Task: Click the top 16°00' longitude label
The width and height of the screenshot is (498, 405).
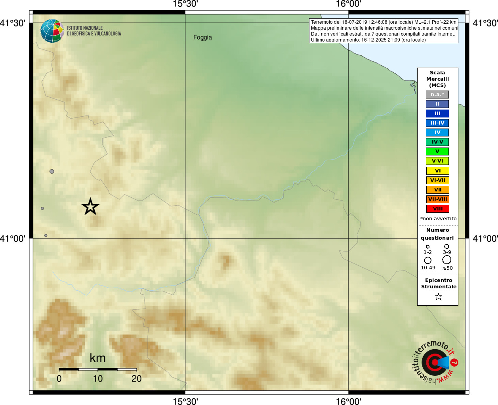Action: (x=348, y=4)
